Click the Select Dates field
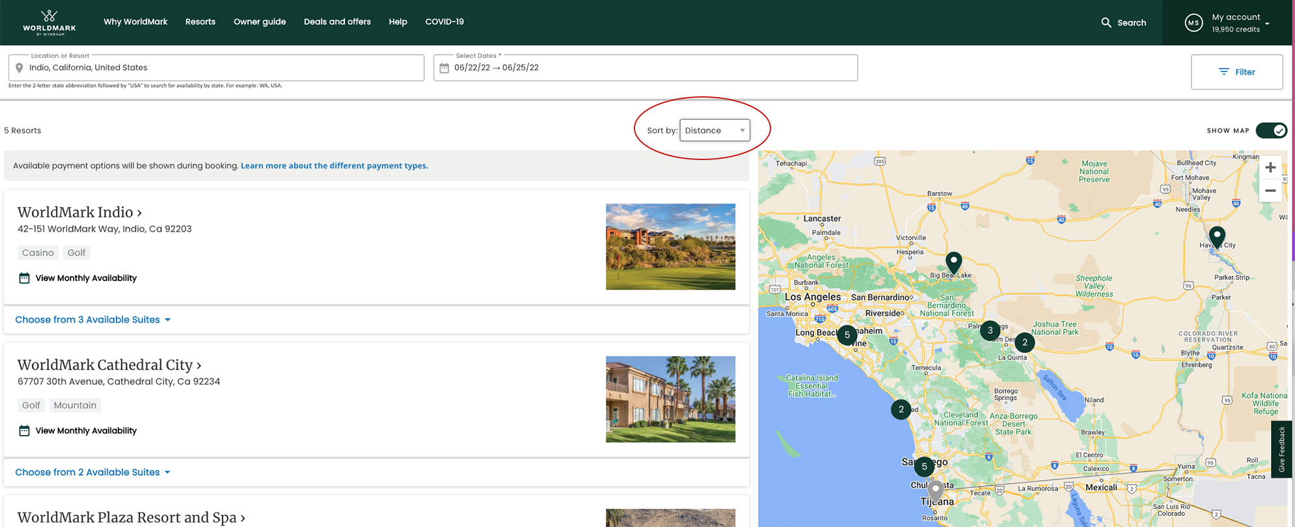Image resolution: width=1295 pixels, height=527 pixels. pyautogui.click(x=646, y=68)
